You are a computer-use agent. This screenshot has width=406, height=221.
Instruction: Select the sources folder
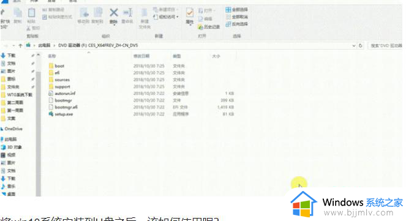[59, 80]
